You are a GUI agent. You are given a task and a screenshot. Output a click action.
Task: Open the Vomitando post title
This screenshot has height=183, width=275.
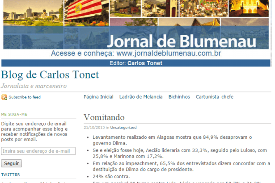[x=104, y=117]
